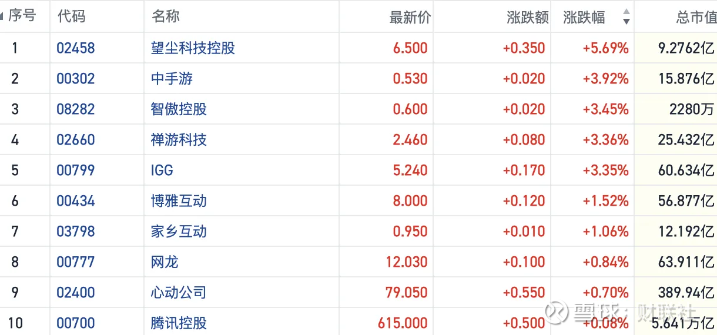The width and height of the screenshot is (717, 335).
Task: Click the small triangle left of 序号
Action: (x=2, y=16)
